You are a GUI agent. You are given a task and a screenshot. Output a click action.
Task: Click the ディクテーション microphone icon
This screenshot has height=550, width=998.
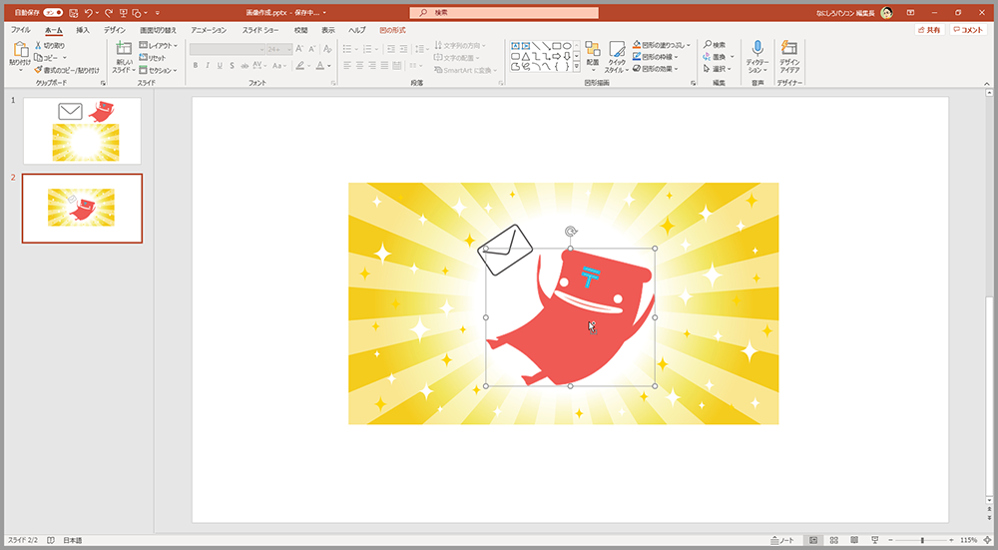point(757,48)
